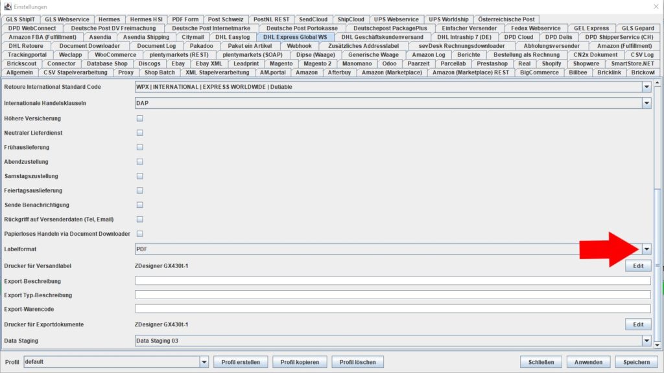Expand the Data Staging dropdown
664x373 pixels.
click(x=646, y=341)
